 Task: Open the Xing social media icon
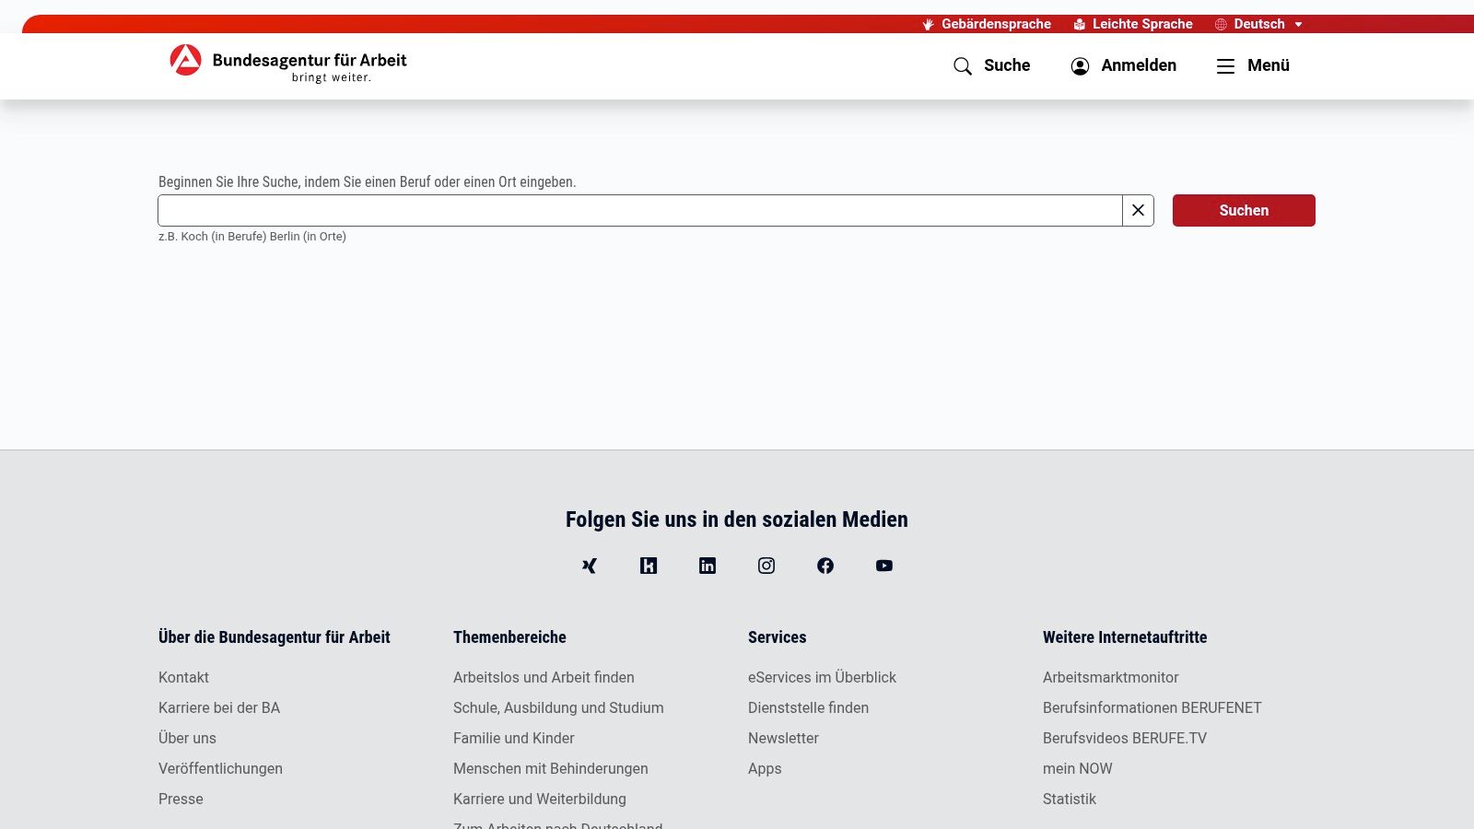tap(590, 566)
